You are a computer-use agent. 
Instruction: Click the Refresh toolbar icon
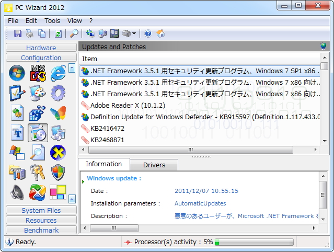click(58, 33)
